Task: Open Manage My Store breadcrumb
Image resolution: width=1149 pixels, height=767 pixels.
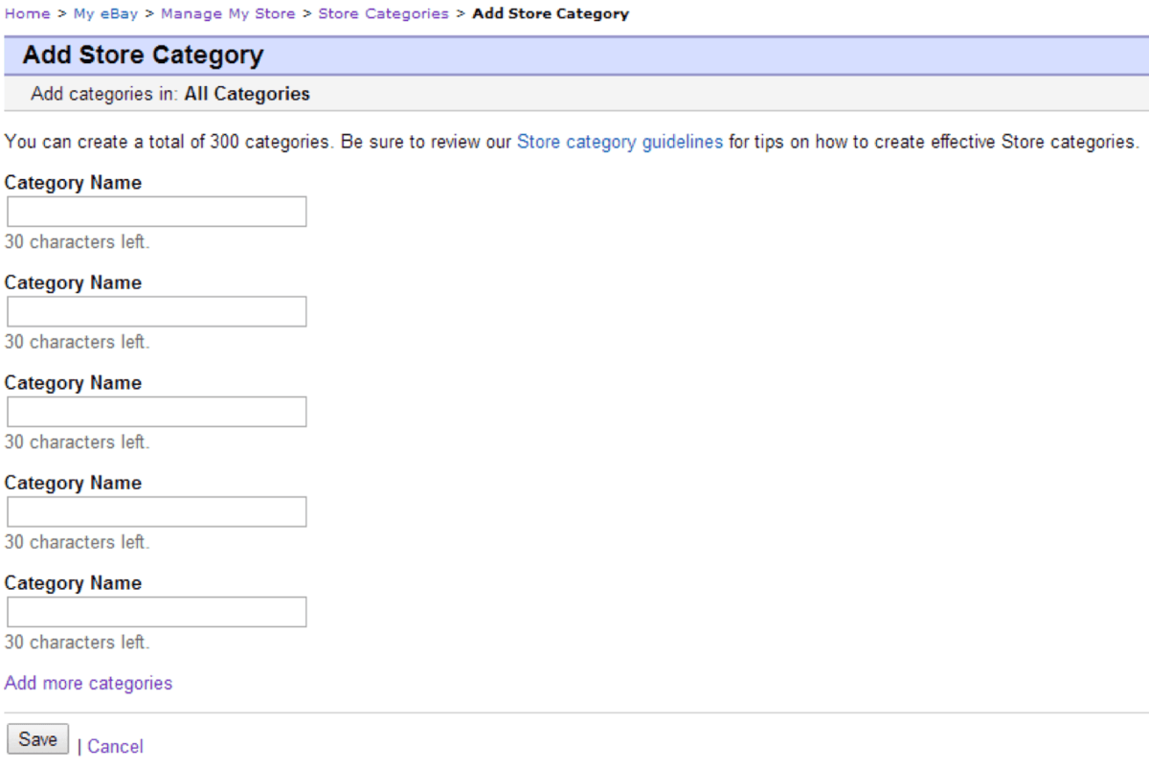Action: [228, 13]
